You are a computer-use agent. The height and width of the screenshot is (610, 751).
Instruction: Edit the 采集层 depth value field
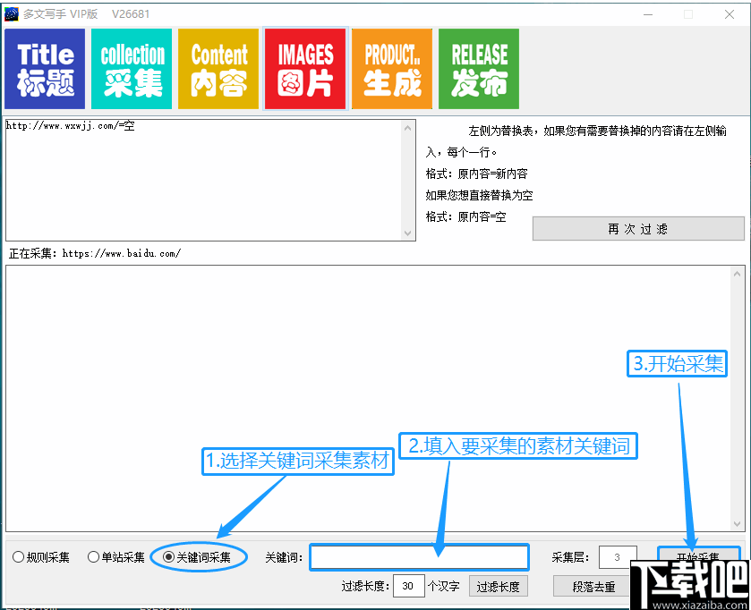[x=617, y=556]
